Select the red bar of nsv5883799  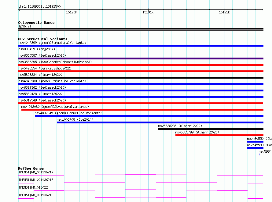[x=219, y=135]
